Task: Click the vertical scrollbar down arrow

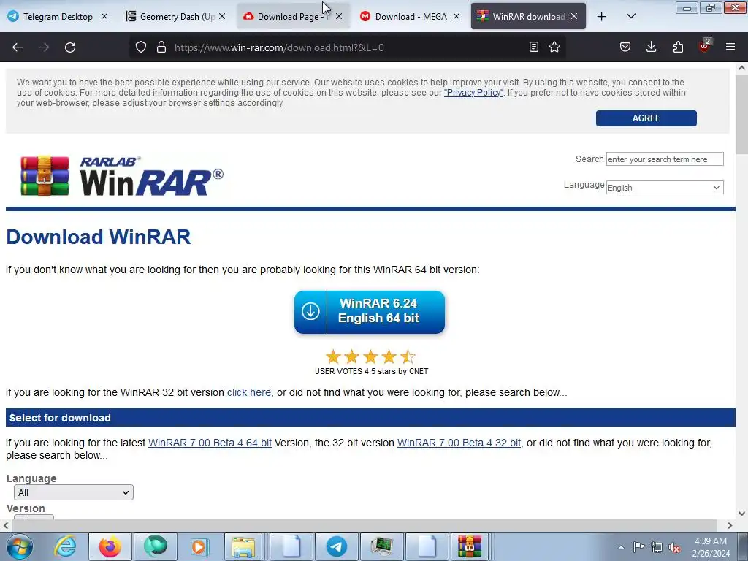Action: tap(742, 514)
